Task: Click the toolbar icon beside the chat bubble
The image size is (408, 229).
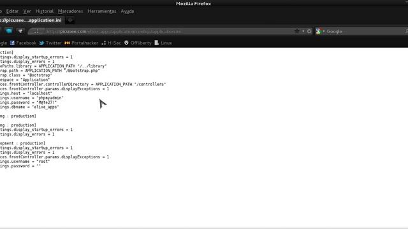Action: tap(20, 31)
